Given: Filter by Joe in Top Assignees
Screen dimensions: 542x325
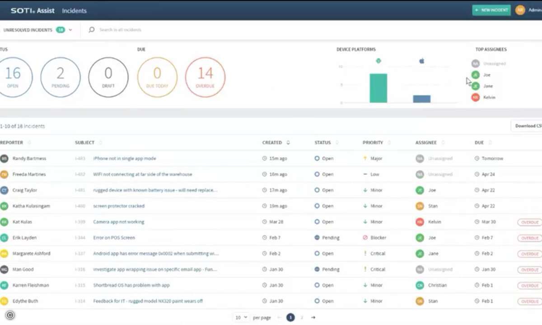Looking at the screenshot, I should 481,75.
